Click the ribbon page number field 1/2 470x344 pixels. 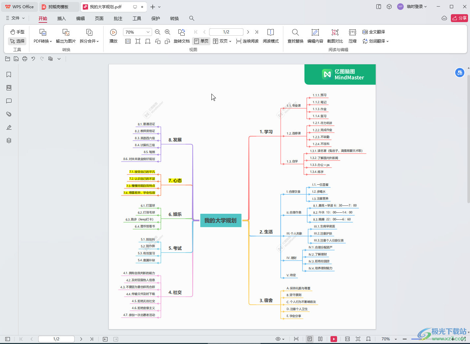(226, 32)
